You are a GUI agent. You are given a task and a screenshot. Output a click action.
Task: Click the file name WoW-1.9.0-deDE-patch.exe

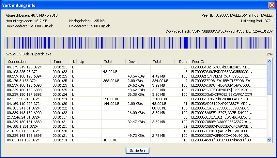point(29,54)
